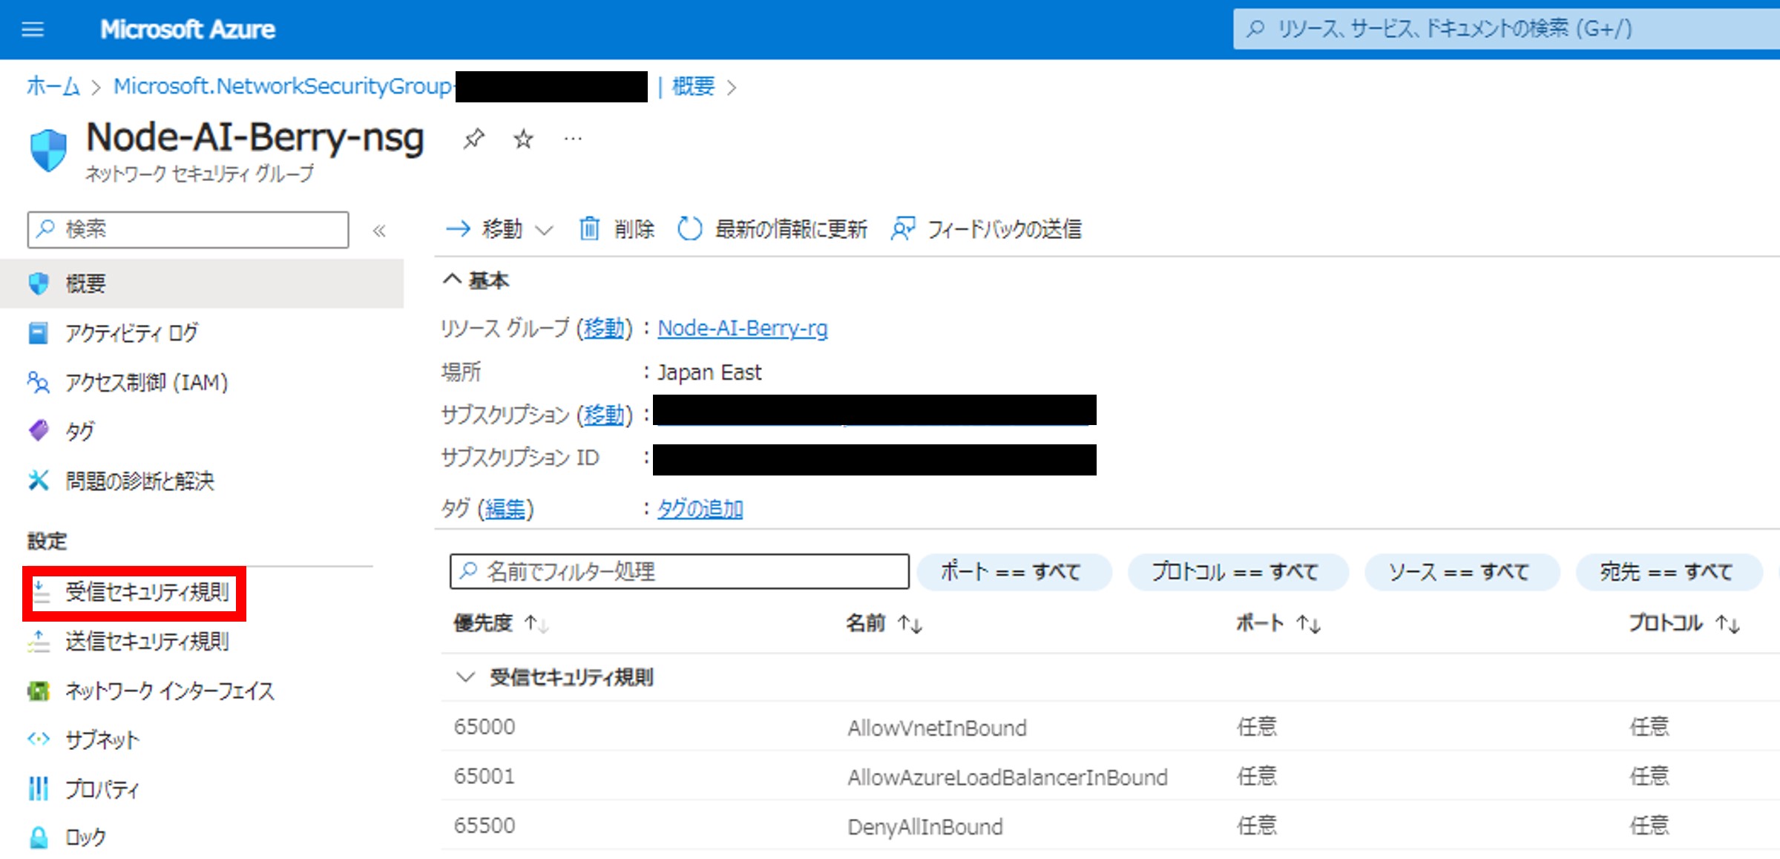Expand the 移動 dropdown arrow

pos(544,230)
